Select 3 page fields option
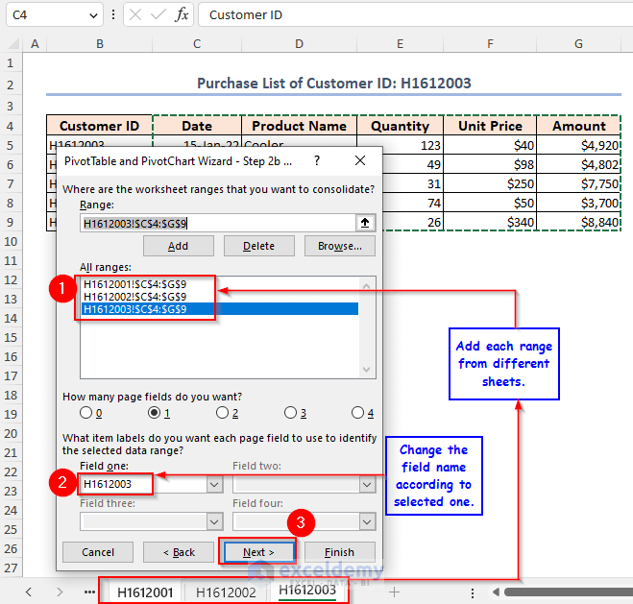Image resolution: width=633 pixels, height=604 pixels. pyautogui.click(x=290, y=413)
